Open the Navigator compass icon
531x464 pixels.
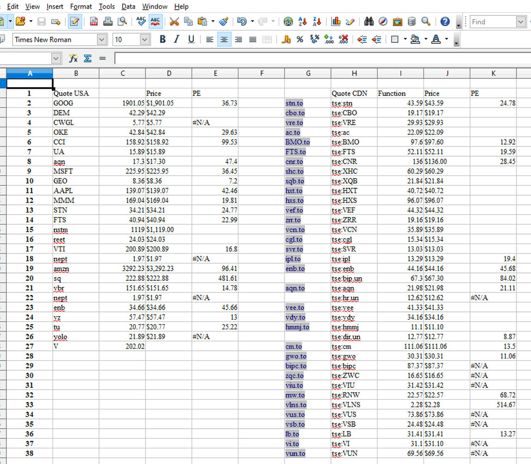click(x=383, y=21)
